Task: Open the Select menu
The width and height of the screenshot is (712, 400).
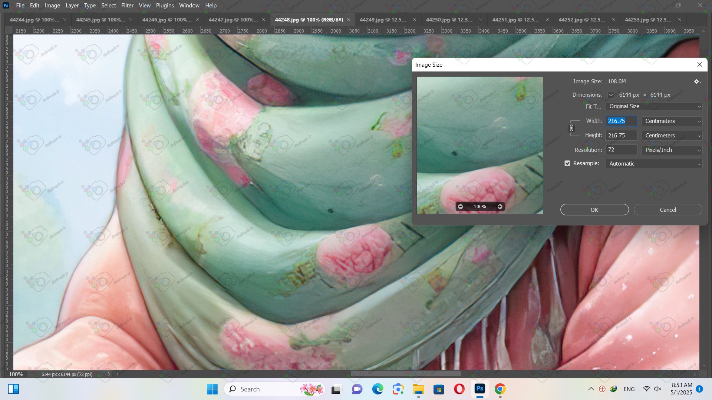Action: pyautogui.click(x=109, y=6)
